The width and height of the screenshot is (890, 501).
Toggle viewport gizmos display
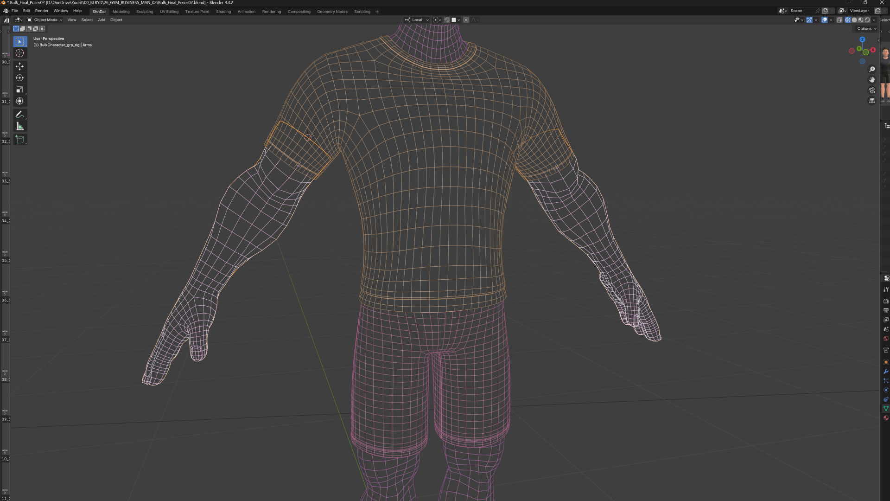[809, 20]
